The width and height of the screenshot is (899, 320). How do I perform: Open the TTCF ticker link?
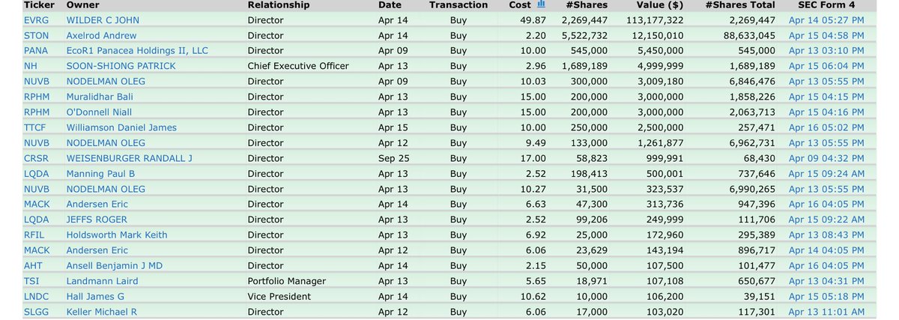tap(36, 127)
